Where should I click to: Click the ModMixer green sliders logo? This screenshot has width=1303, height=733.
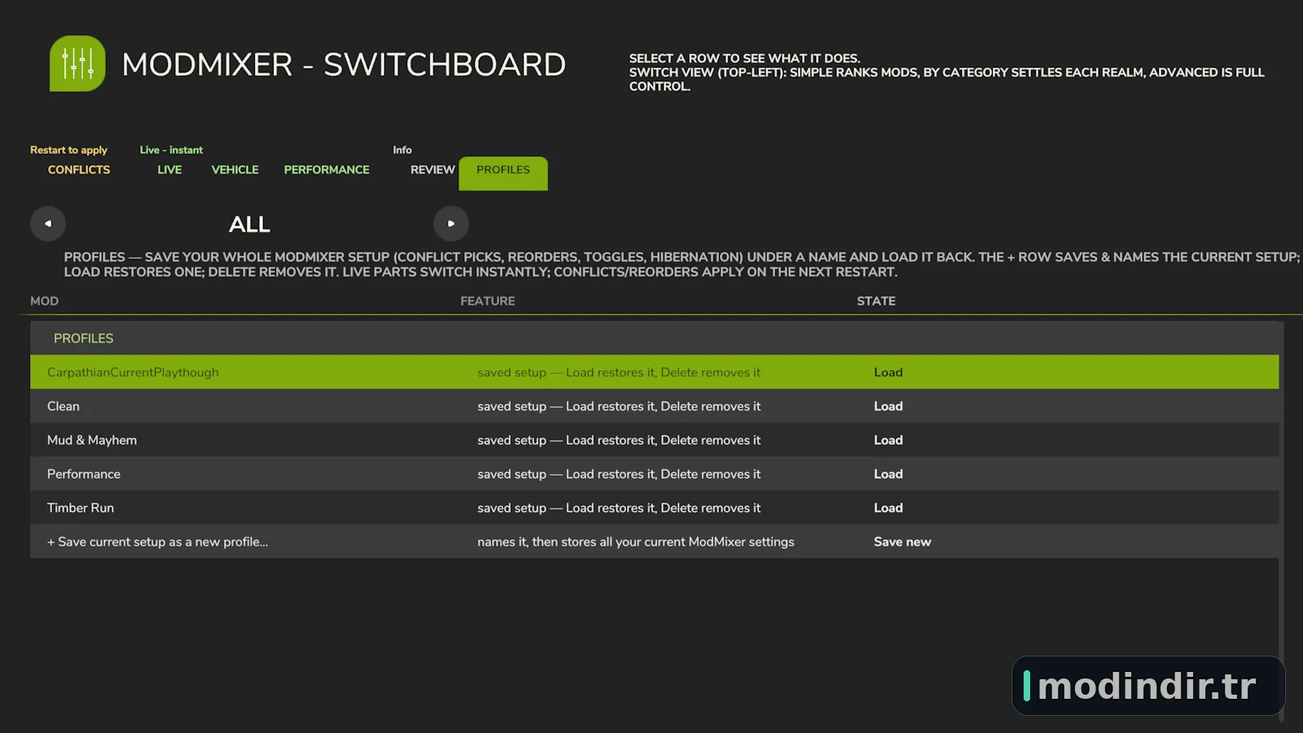[77, 64]
